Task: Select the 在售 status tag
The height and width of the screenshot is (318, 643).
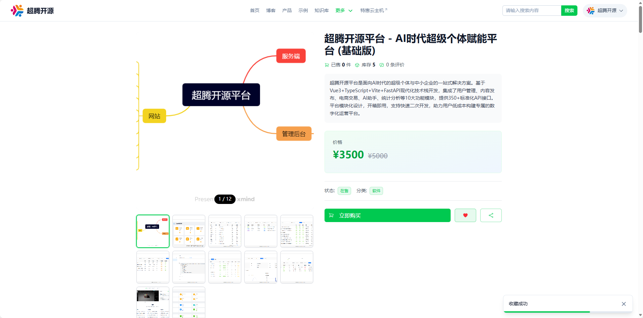Action: [344, 191]
